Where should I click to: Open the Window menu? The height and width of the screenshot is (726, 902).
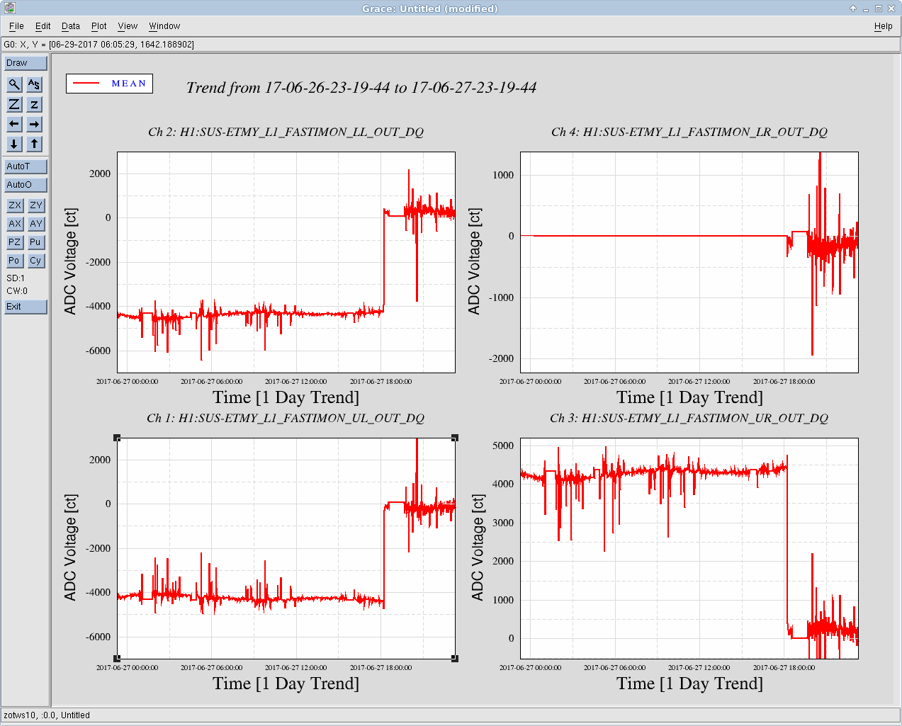tap(164, 26)
